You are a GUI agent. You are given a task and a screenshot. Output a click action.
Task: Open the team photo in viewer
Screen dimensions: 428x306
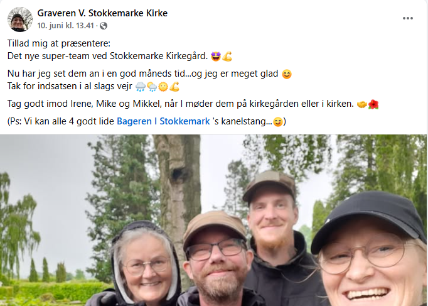tap(213, 220)
